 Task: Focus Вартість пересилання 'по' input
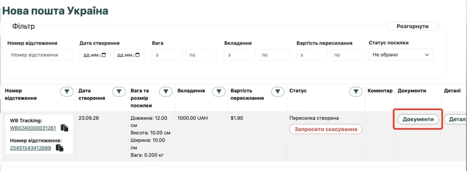[346, 55]
